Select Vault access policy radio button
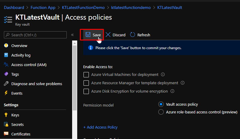240x139 pixels. coord(161,104)
